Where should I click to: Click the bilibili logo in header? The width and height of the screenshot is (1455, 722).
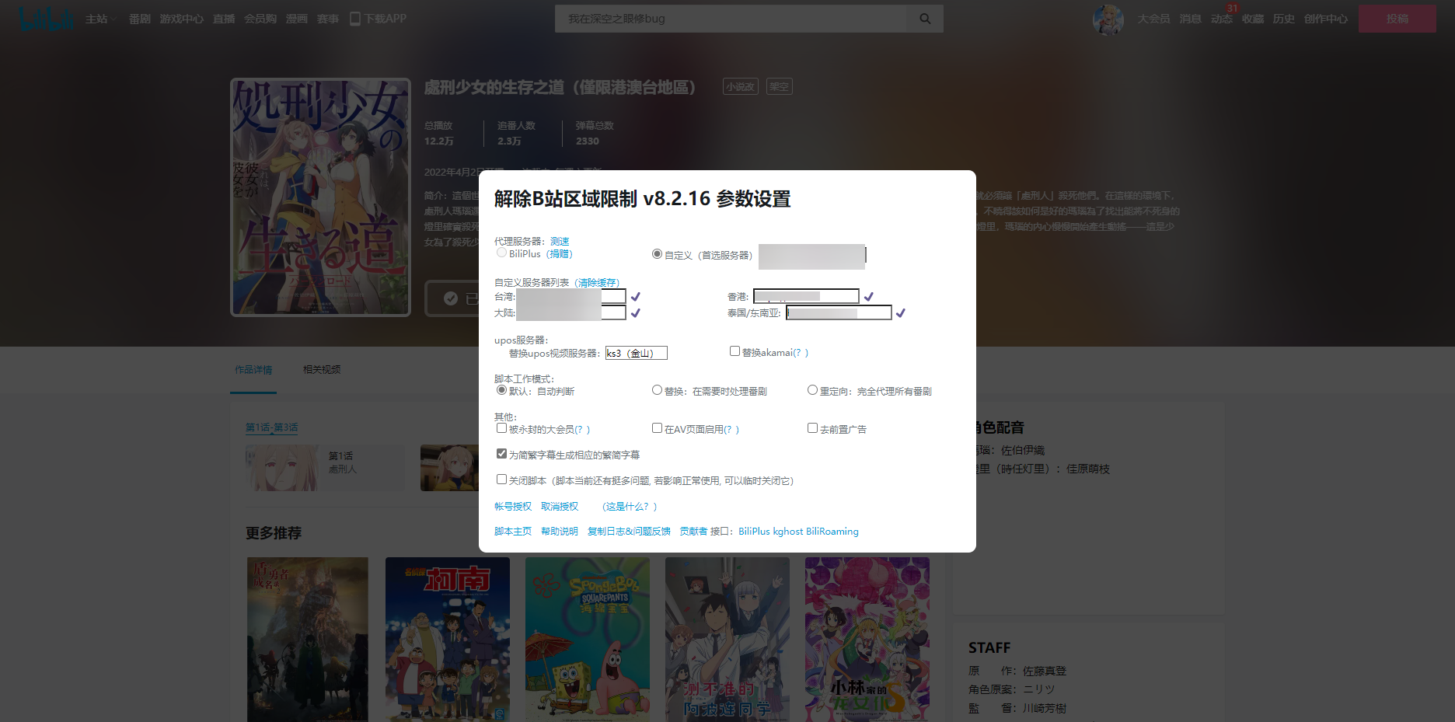(x=46, y=19)
